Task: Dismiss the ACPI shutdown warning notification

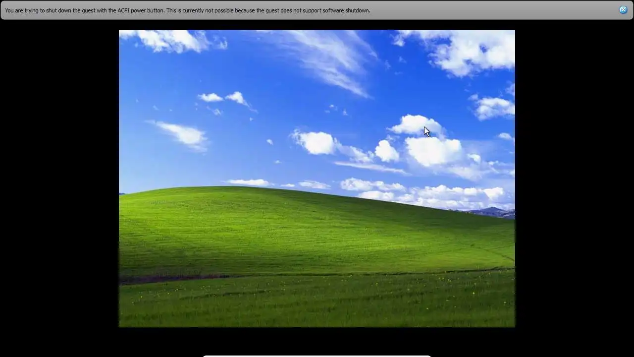Action: pos(623,10)
